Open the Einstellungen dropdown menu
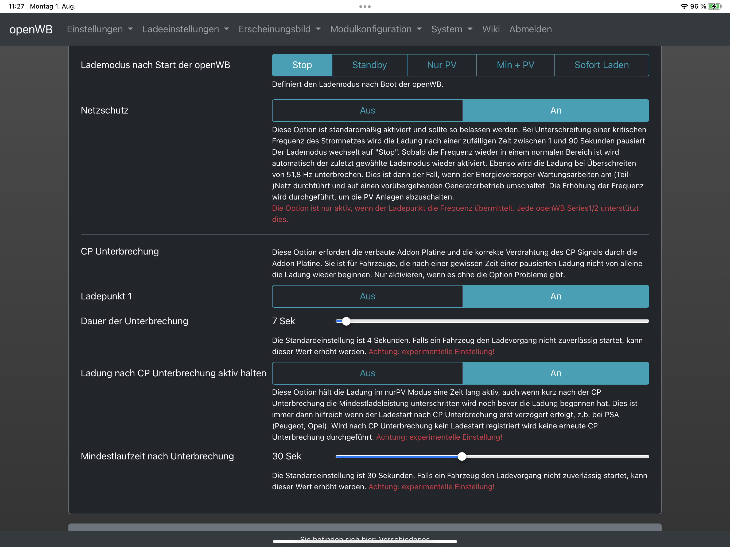This screenshot has height=547, width=730. point(100,29)
